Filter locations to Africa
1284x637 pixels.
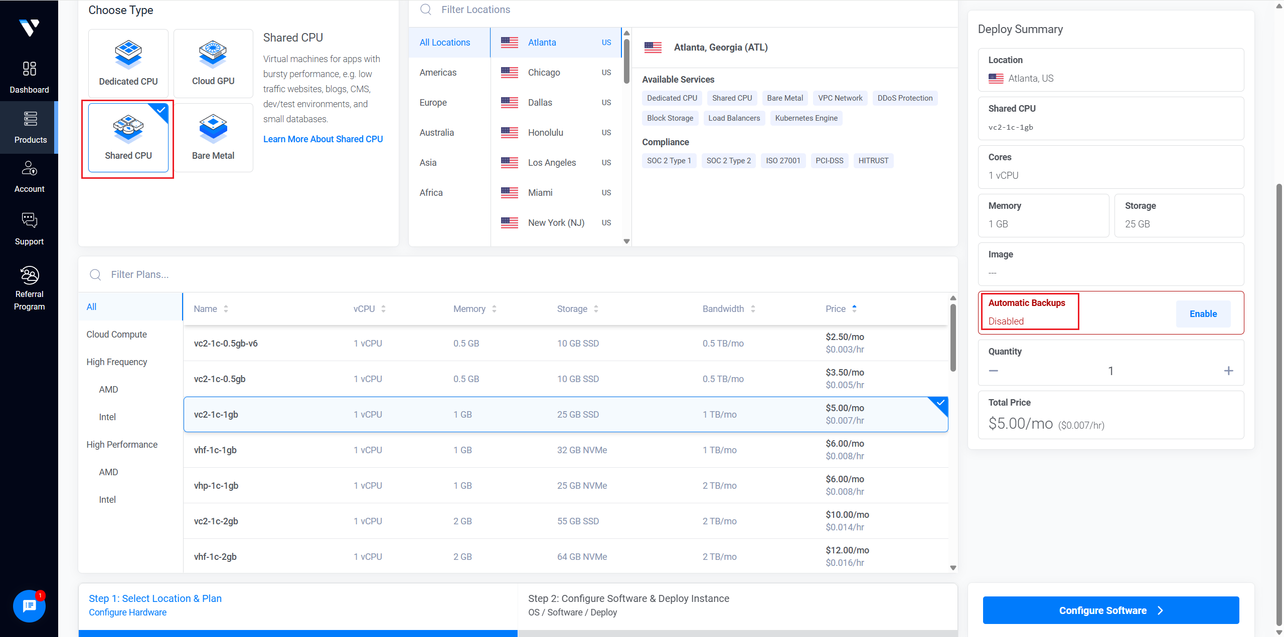click(449, 193)
